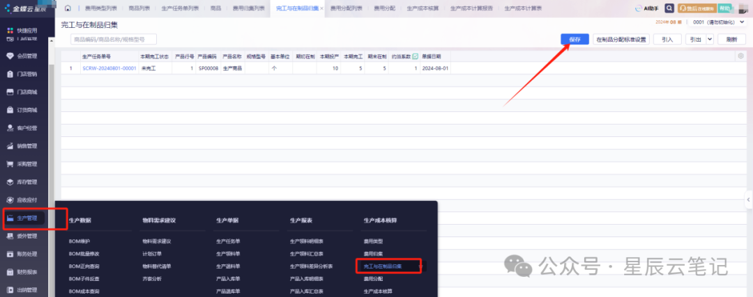
Task: Open the table column settings gear
Action: 740,56
